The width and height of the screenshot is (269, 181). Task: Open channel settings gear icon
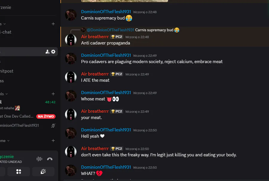(x=53, y=52)
